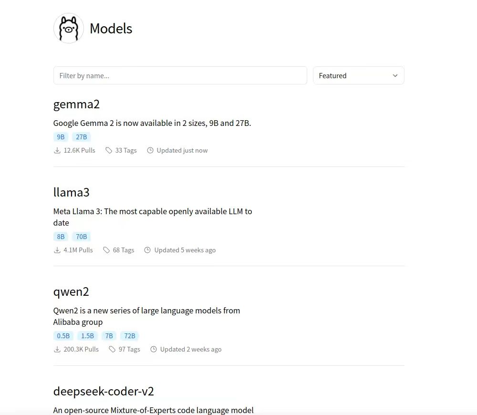Select the 72B tag under qwen2
Viewport: 477px width, 415px height.
tap(130, 336)
